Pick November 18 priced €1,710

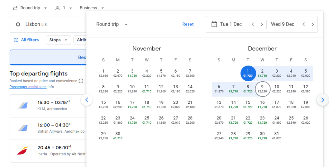click(x=147, y=104)
